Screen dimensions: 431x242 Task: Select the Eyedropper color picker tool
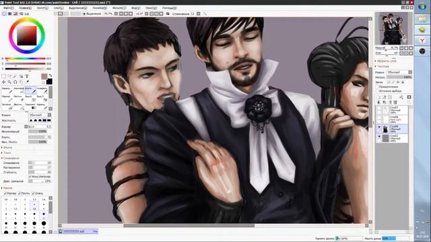27,82
